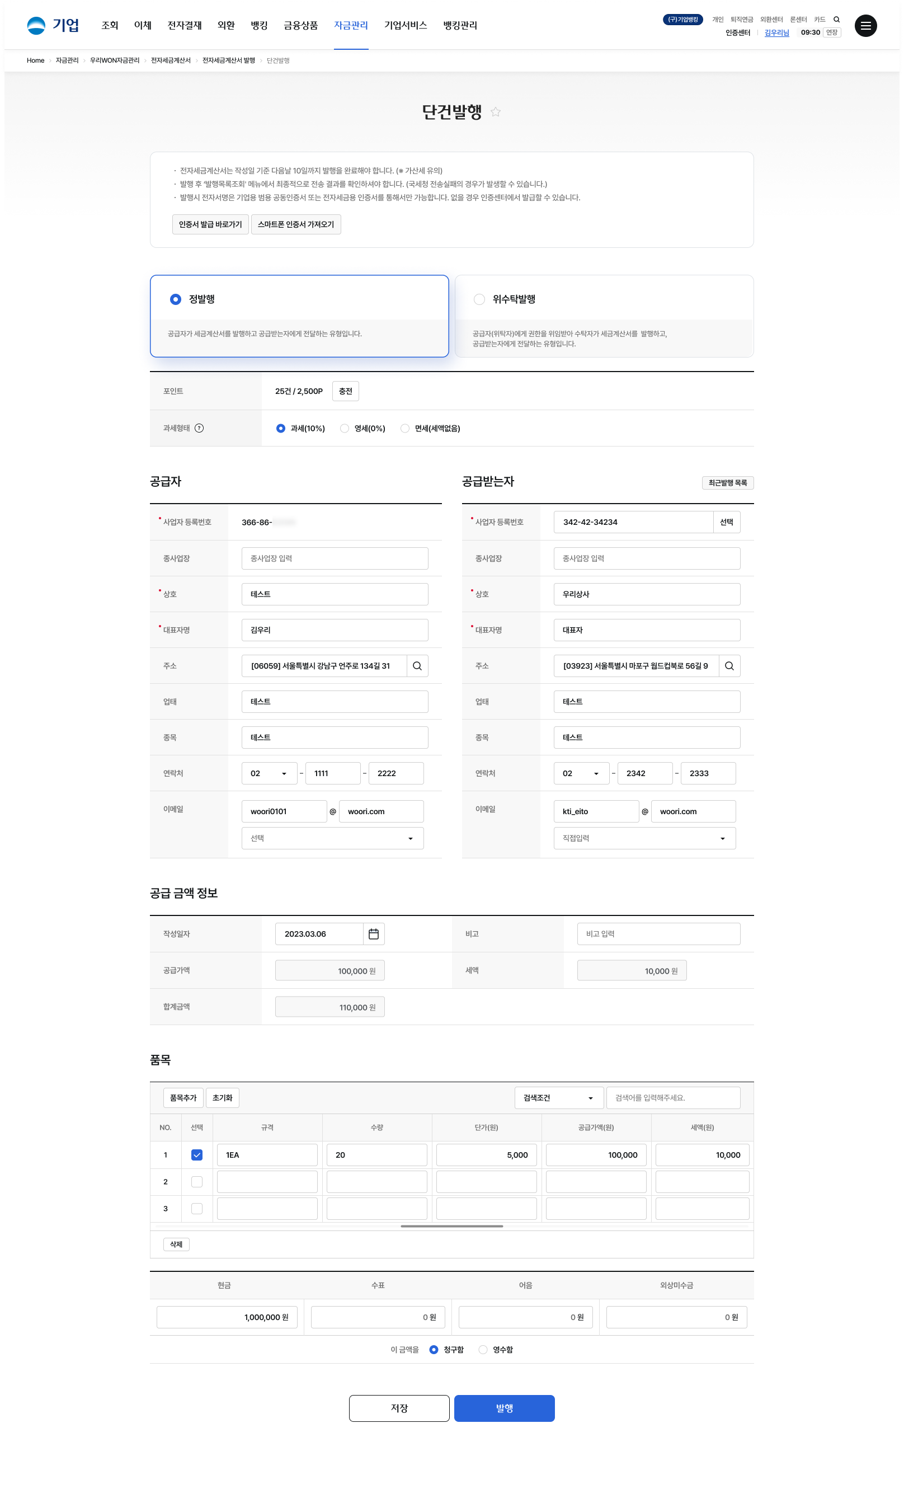Search address for the 공급받는자 주소 field

[729, 666]
